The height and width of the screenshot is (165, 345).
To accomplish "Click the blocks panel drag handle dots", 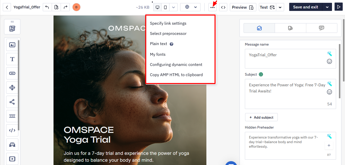I will 12,22.
